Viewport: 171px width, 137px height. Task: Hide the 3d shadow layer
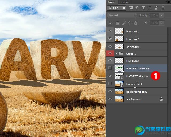pyautogui.click(x=110, y=46)
